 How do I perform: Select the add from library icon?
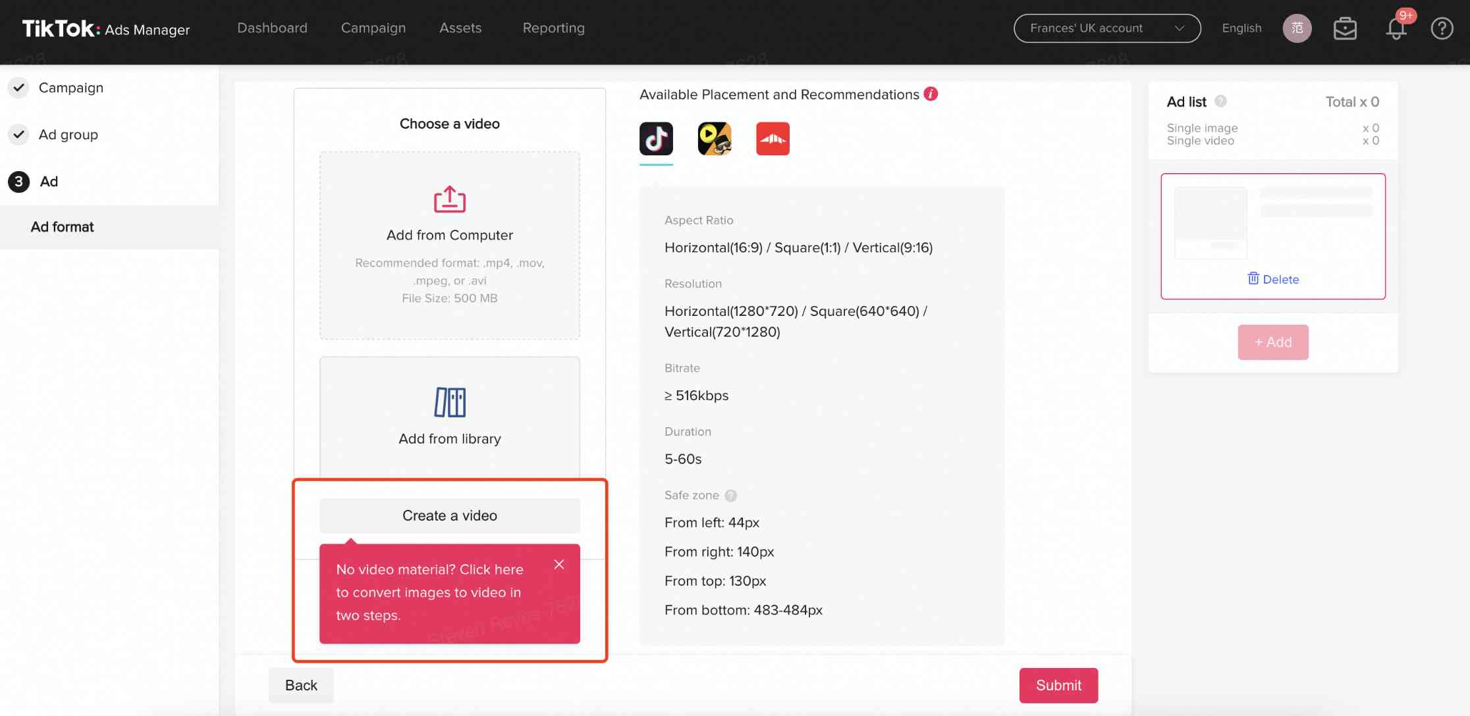pyautogui.click(x=449, y=401)
